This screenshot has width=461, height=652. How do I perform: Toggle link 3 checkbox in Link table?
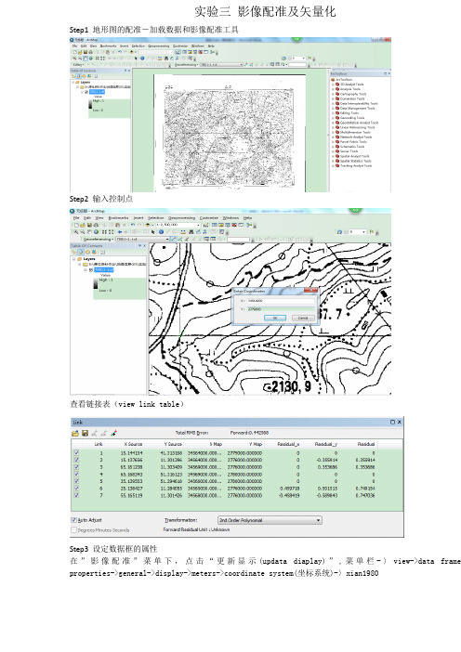coord(76,467)
